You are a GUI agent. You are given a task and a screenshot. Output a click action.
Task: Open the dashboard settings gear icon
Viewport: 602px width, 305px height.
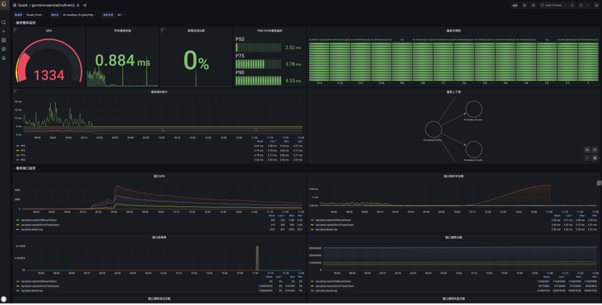pyautogui.click(x=534, y=5)
